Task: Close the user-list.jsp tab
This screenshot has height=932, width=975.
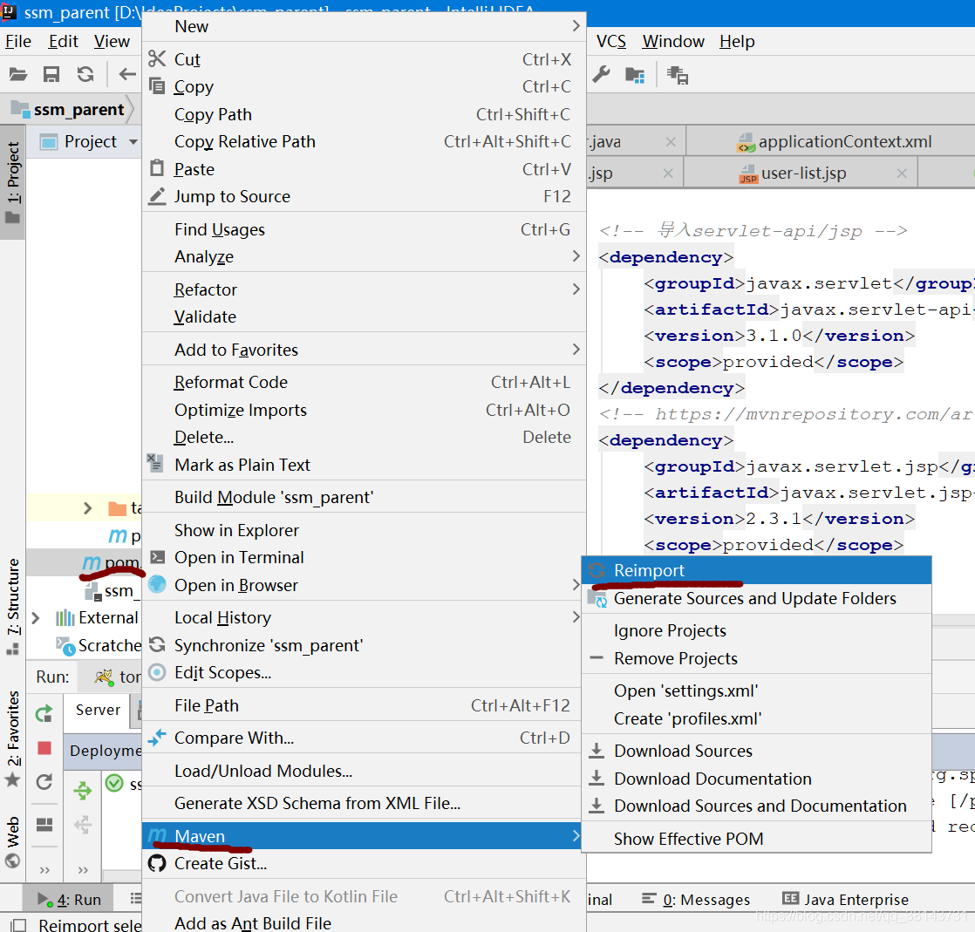Action: [x=902, y=173]
